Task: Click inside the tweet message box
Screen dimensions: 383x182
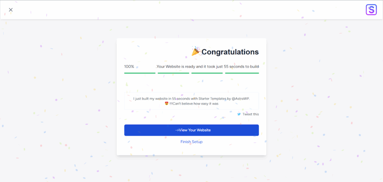Action: pyautogui.click(x=191, y=101)
